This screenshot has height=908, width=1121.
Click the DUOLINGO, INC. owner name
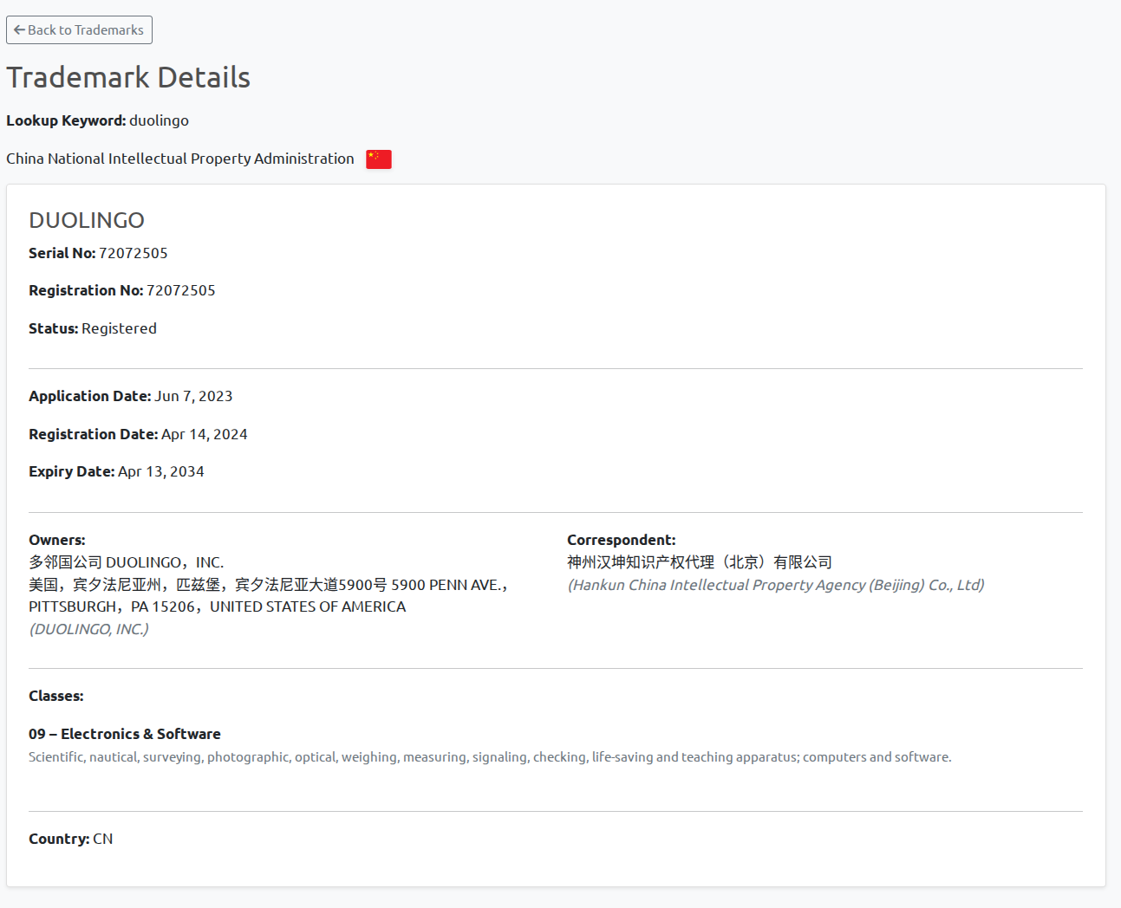88,629
